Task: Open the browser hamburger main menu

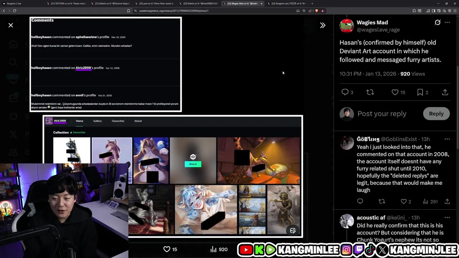Action: click(x=455, y=11)
